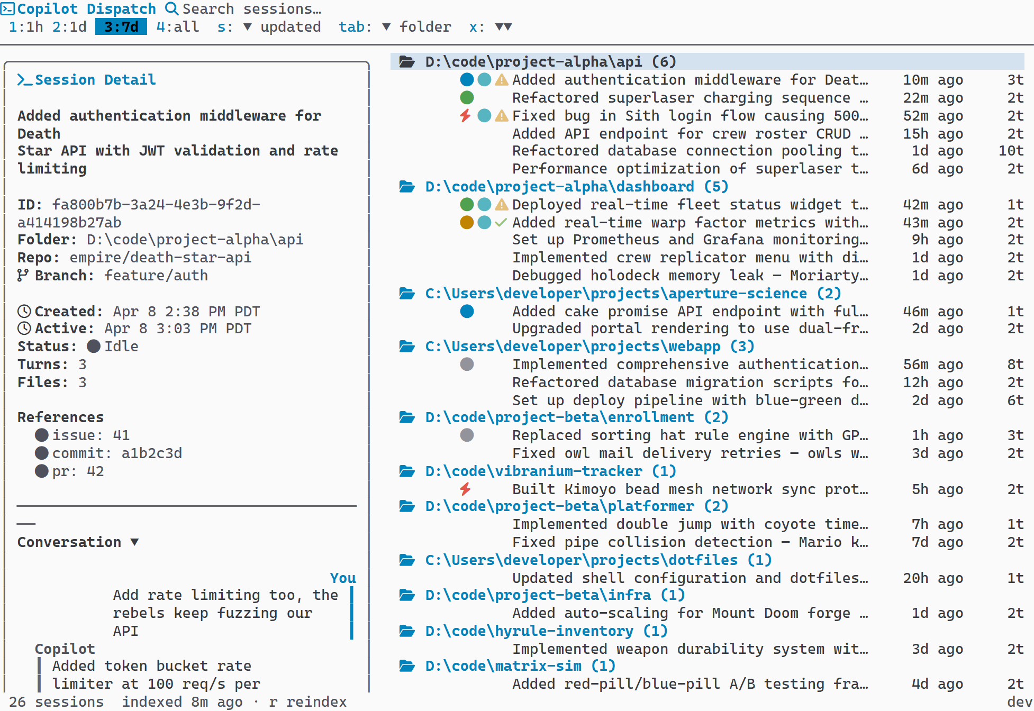Click gray dot on Replaced sorting hat rule row
Viewport: 1034px width, 711px height.
click(x=467, y=435)
